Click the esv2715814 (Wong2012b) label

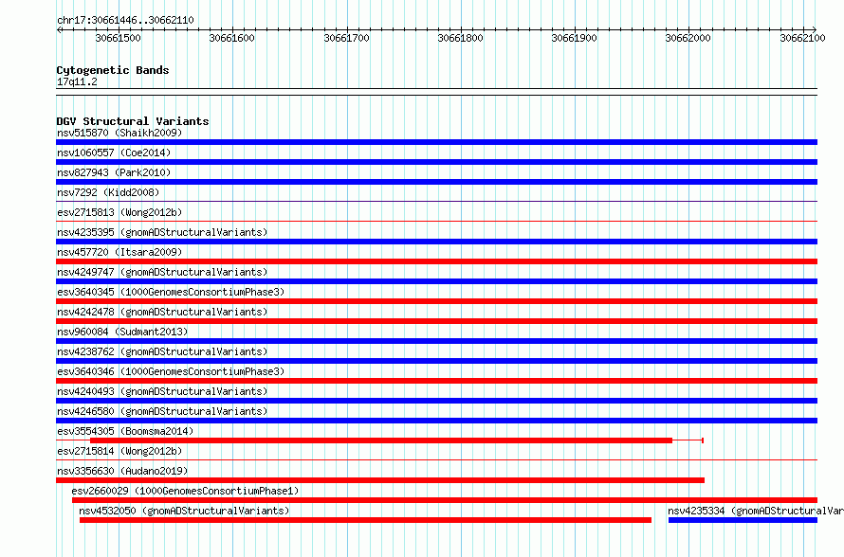119,451
